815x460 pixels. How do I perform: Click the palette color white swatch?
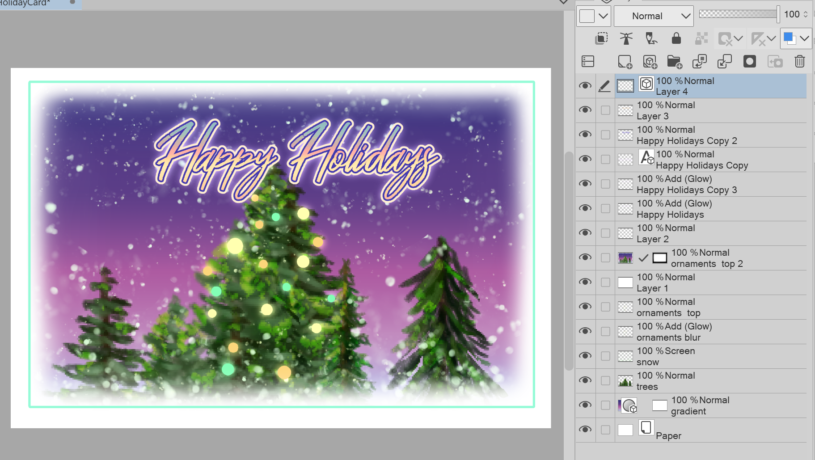point(587,16)
